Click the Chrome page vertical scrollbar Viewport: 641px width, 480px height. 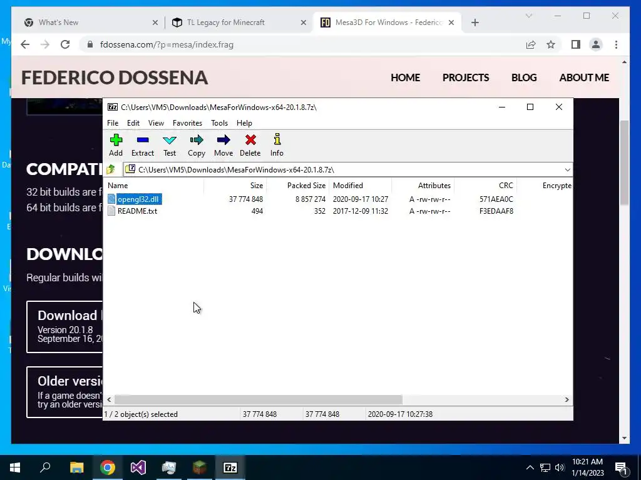pos(624,163)
